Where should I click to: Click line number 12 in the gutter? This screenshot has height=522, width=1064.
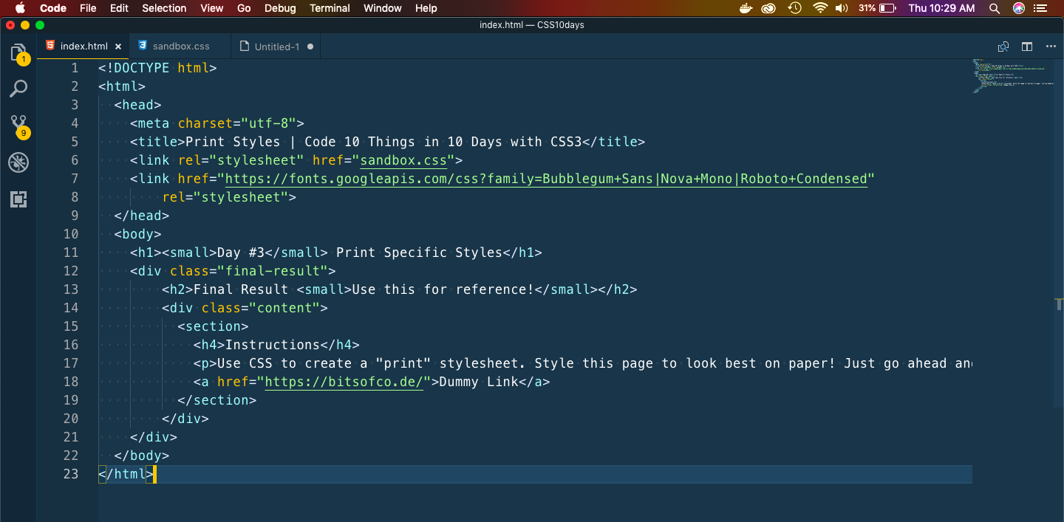tap(70, 271)
